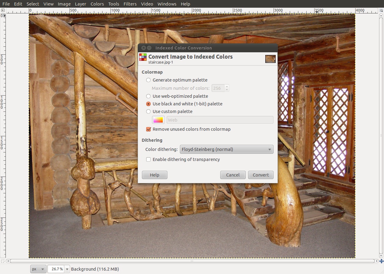Open the Windows menu
This screenshot has width=384, height=274.
tap(167, 4)
